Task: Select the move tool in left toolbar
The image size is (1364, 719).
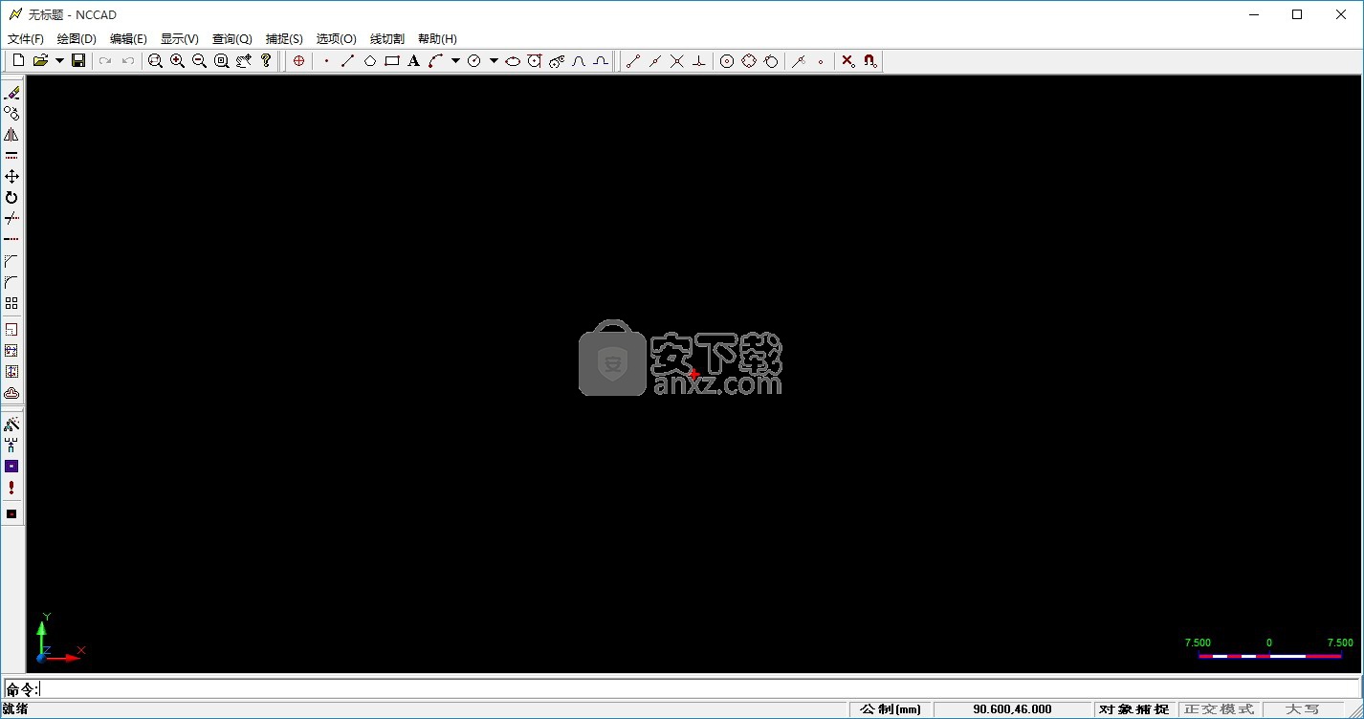Action: (x=11, y=177)
